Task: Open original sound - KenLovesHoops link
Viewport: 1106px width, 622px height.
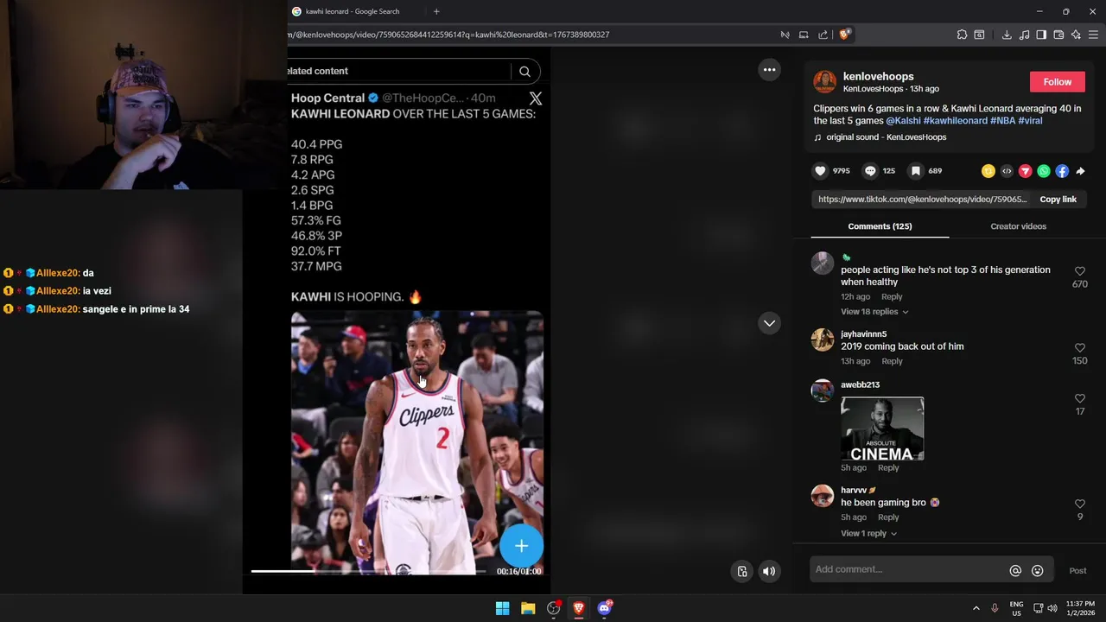Action: 886,137
